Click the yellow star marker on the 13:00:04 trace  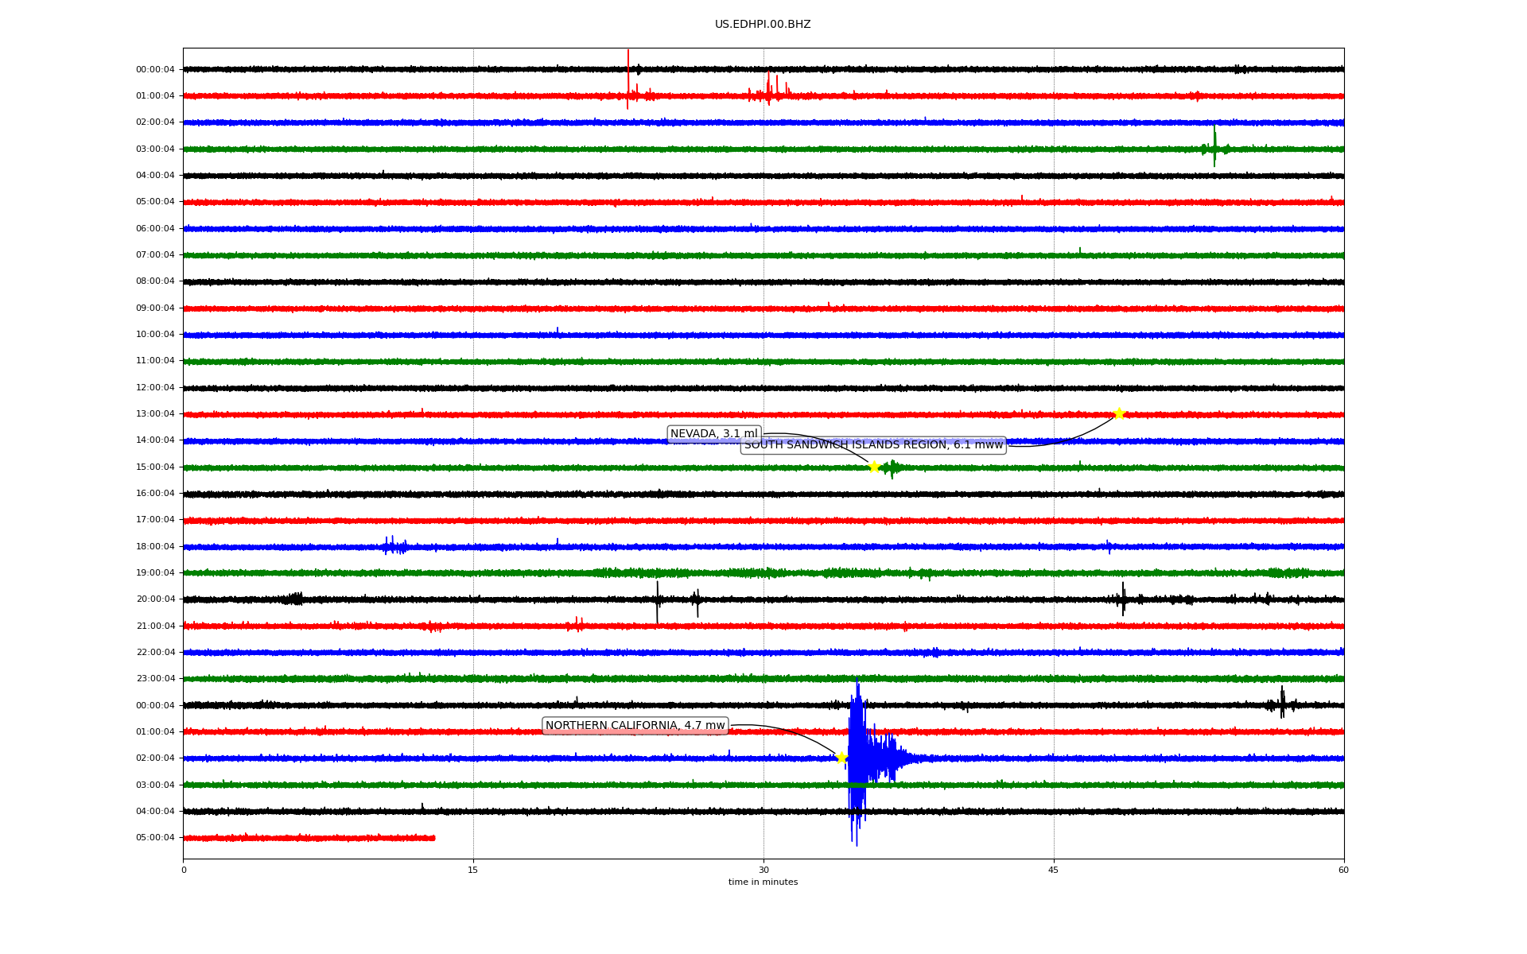pos(1119,413)
